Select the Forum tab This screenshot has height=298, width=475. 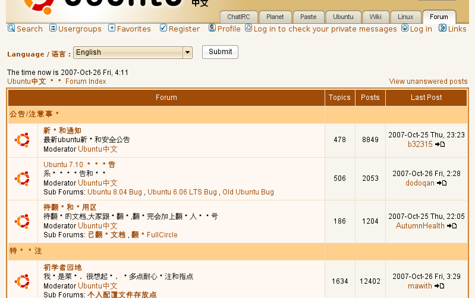[x=439, y=17]
